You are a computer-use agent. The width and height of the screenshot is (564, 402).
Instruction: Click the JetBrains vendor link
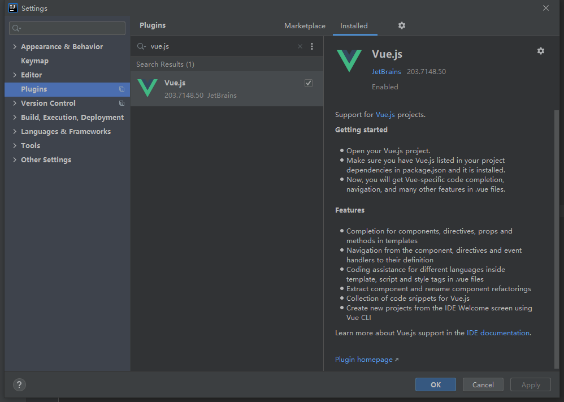point(386,72)
